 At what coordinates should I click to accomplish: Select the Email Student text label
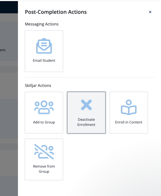tap(44, 60)
